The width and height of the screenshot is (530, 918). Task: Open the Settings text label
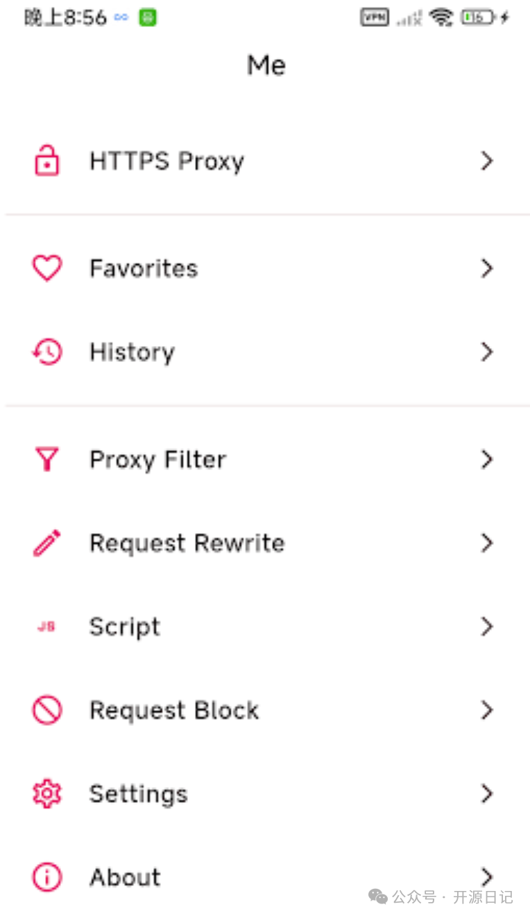[x=138, y=793]
